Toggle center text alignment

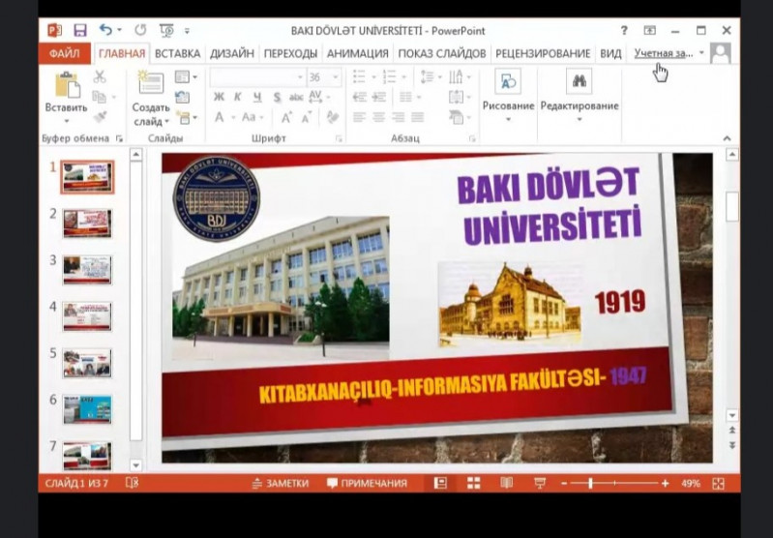(x=378, y=117)
